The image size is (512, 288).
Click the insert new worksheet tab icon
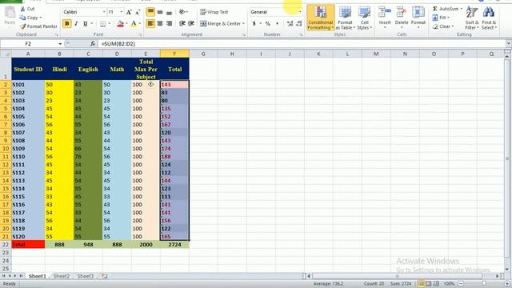tap(104, 276)
